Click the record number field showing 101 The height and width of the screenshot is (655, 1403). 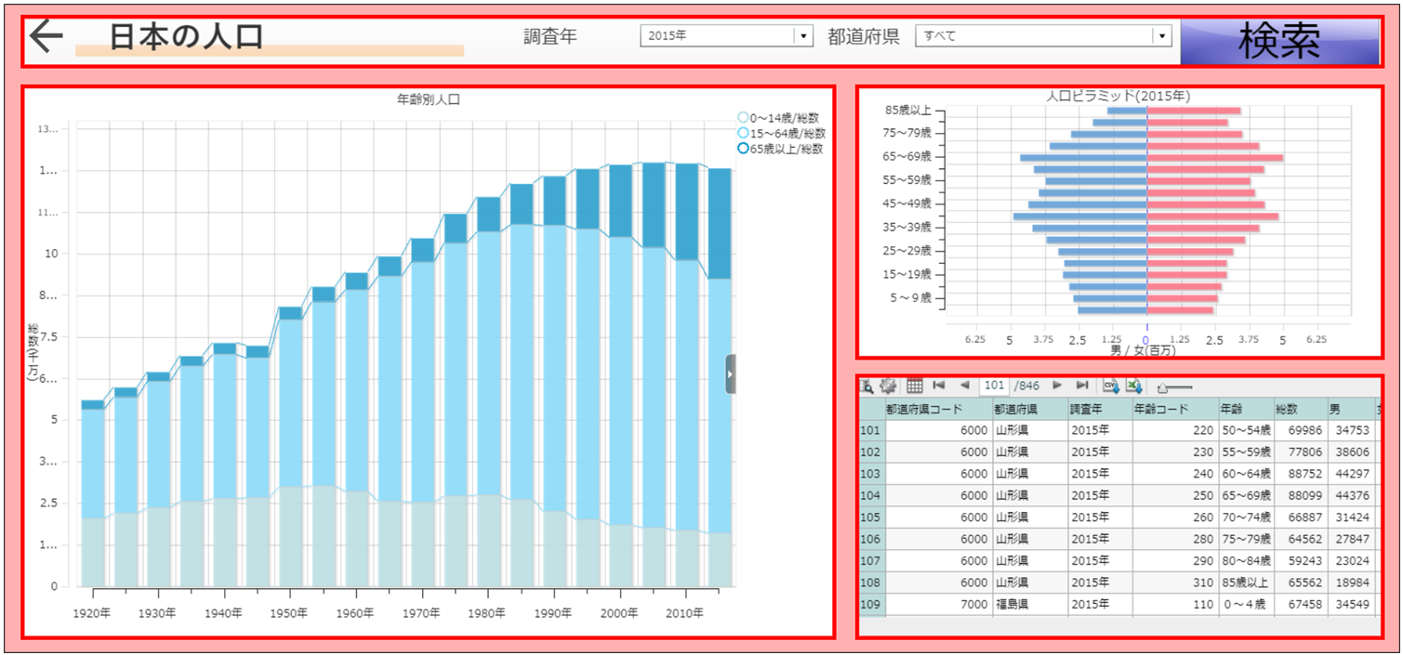pos(994,386)
